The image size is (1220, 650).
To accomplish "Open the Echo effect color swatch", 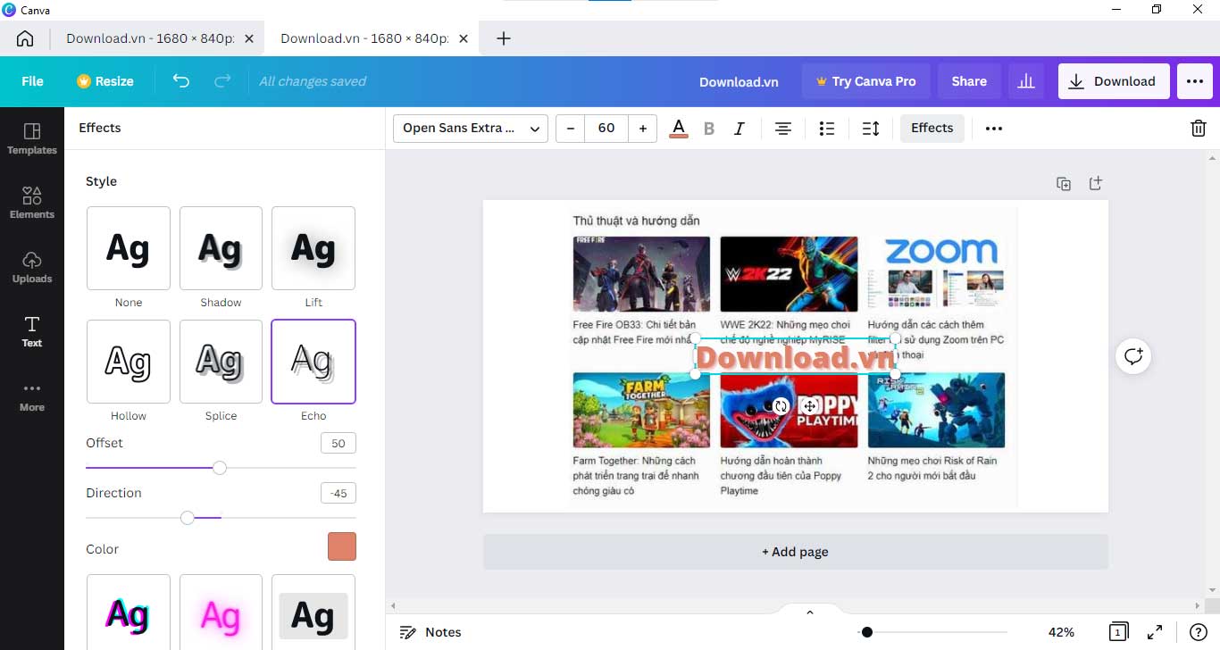I will coord(341,546).
